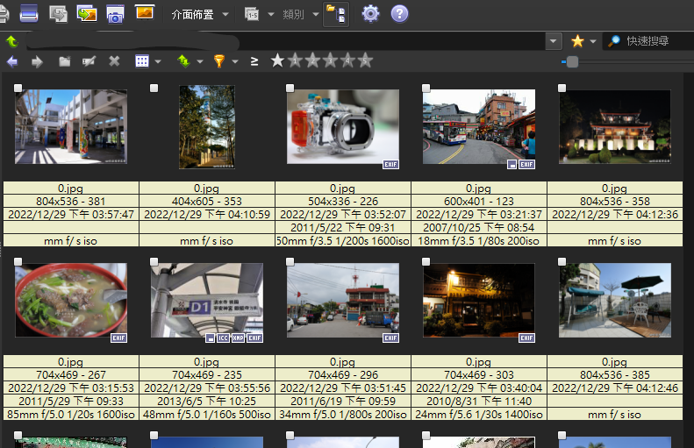Open the batch image convert tool
694x448 pixels.
point(87,14)
